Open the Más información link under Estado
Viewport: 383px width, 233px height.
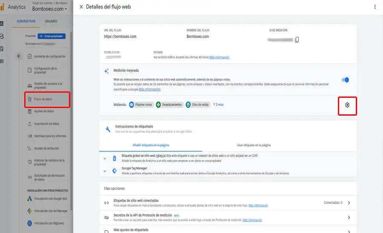219,57
